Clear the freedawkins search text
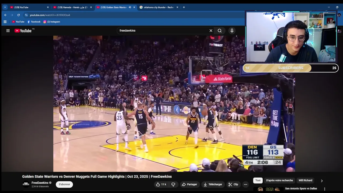343x193 pixels. [x=211, y=31]
